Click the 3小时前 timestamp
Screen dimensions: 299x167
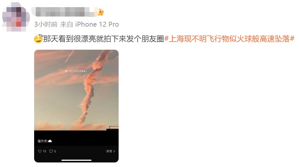[46, 24]
